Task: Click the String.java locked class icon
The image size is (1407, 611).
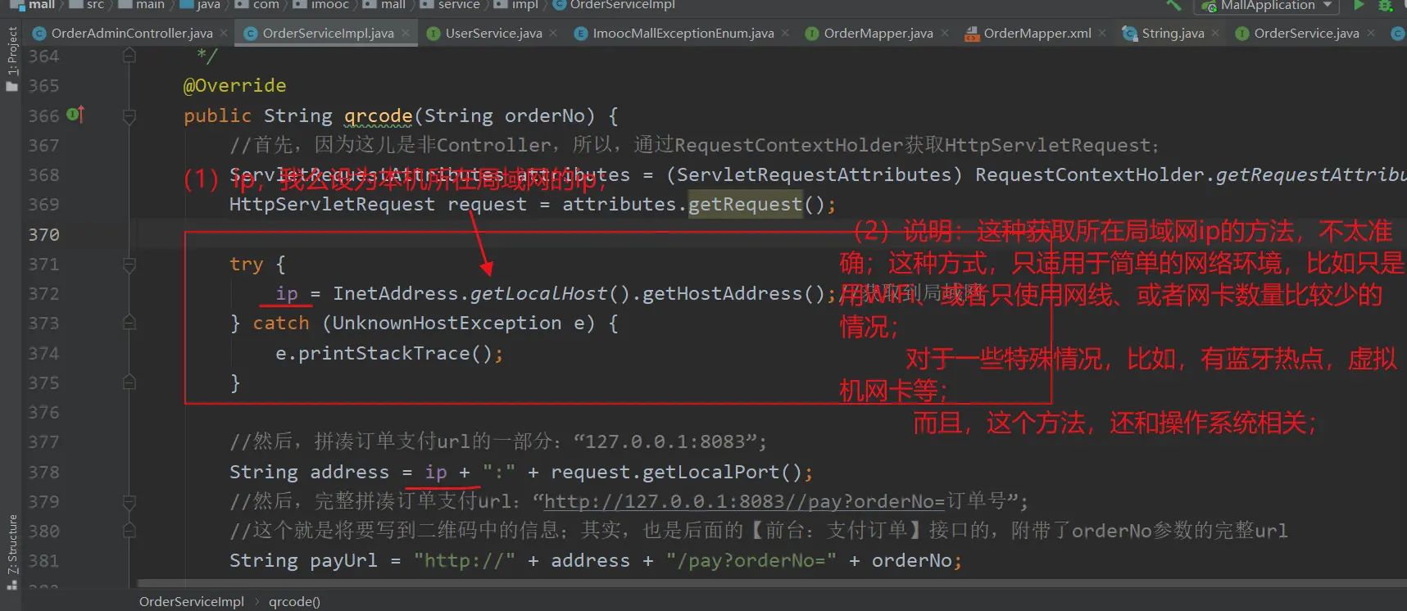Action: tap(1129, 34)
